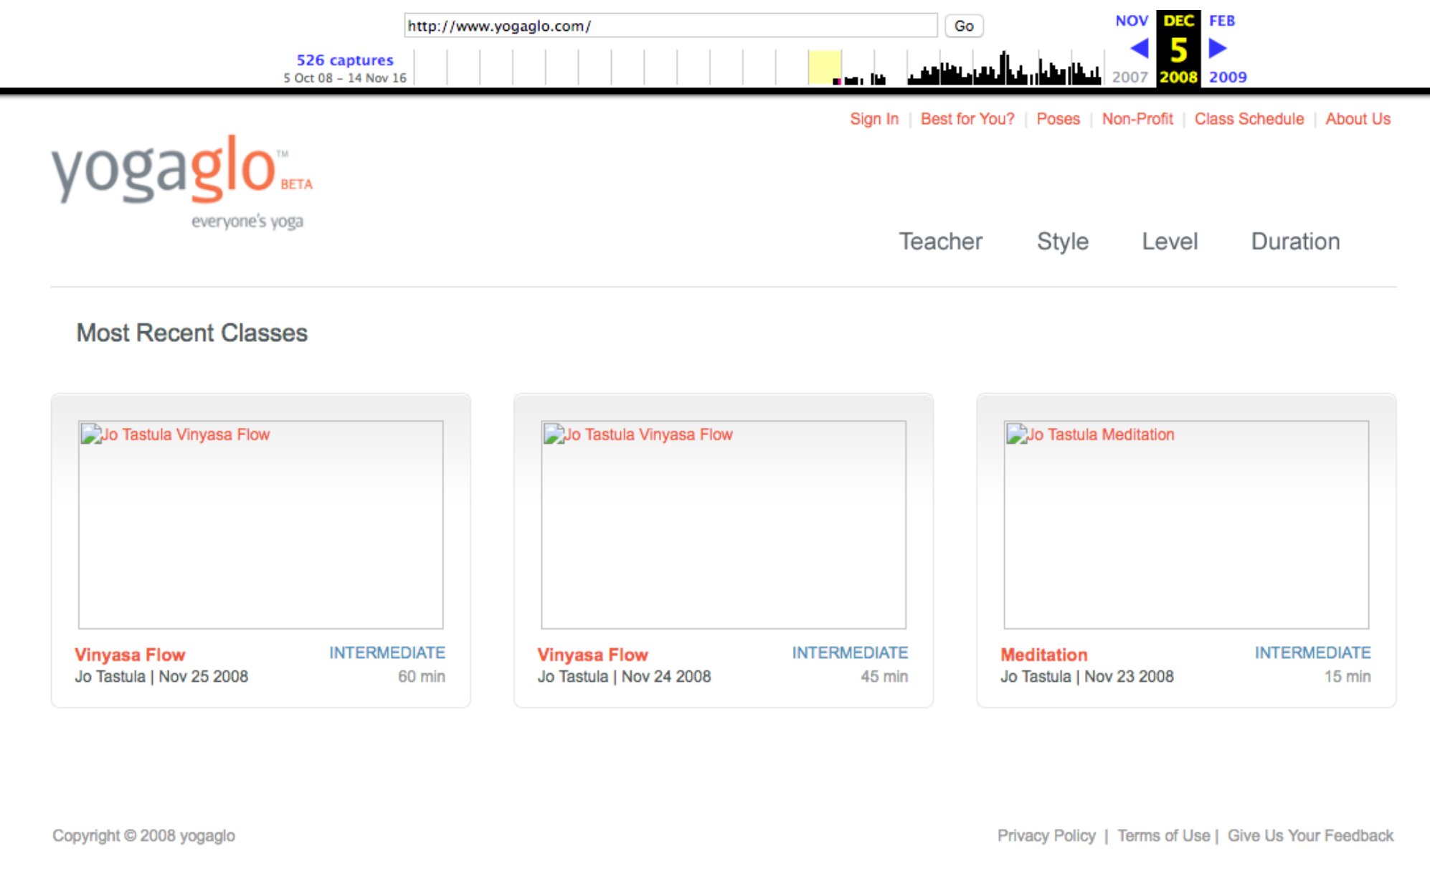Click the capture history sparkline graph
This screenshot has width=1430, height=879.
[x=758, y=67]
